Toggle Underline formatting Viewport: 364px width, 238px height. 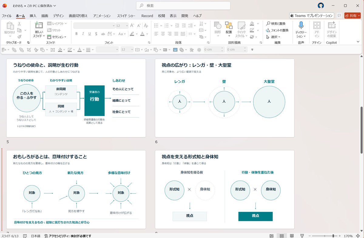(89, 34)
